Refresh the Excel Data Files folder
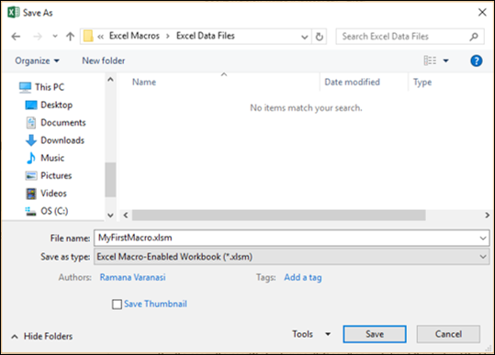Viewport: 495px width, 355px height. pos(320,37)
